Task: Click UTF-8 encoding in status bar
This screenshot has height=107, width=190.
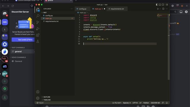Action: coord(135,103)
